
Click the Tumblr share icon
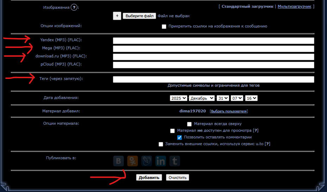pos(174,161)
